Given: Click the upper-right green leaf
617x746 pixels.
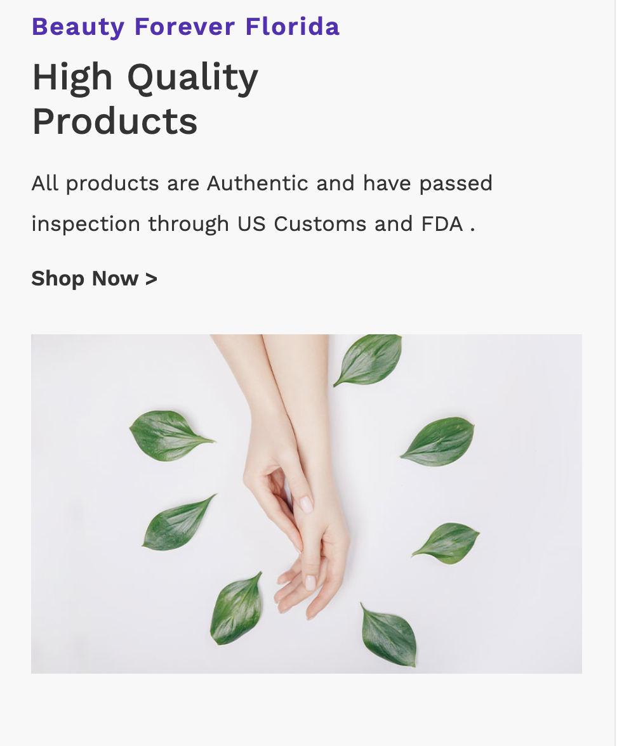Looking at the screenshot, I should click(438, 442).
